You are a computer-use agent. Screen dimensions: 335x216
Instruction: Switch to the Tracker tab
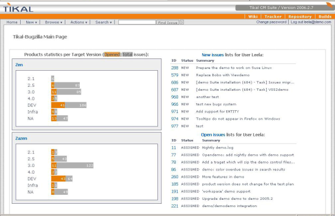273,16
